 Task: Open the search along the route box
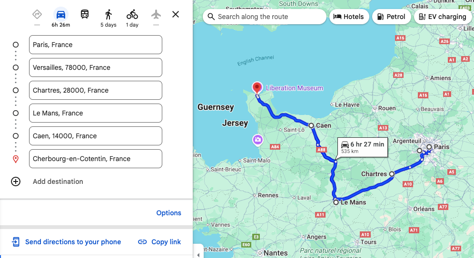(x=264, y=17)
